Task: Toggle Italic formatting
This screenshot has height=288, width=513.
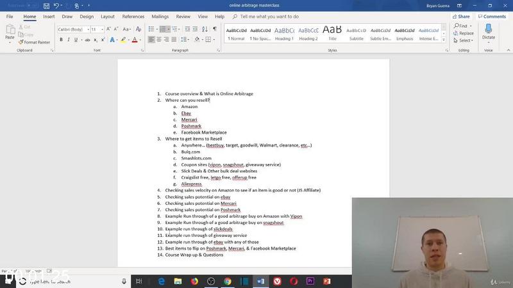Action: tap(69, 40)
